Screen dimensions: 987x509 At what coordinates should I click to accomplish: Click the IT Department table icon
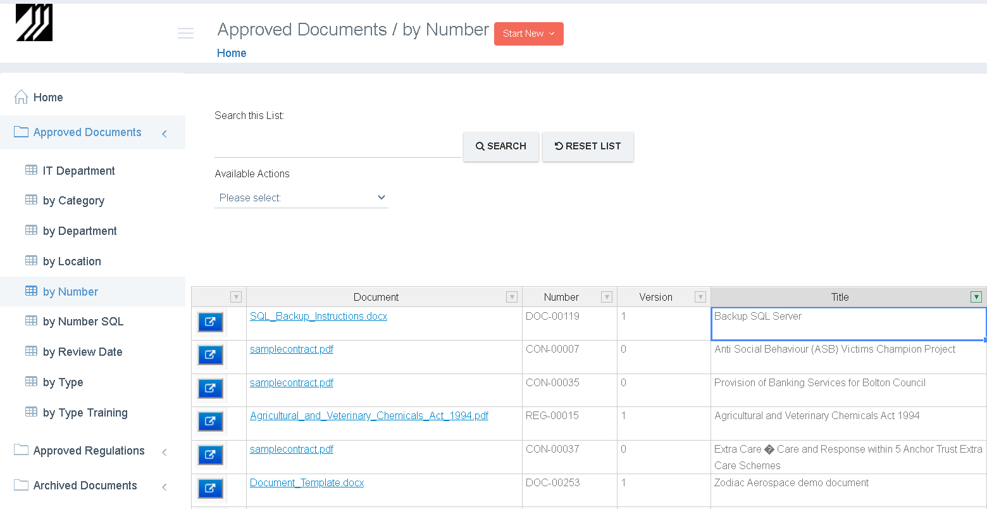click(31, 170)
